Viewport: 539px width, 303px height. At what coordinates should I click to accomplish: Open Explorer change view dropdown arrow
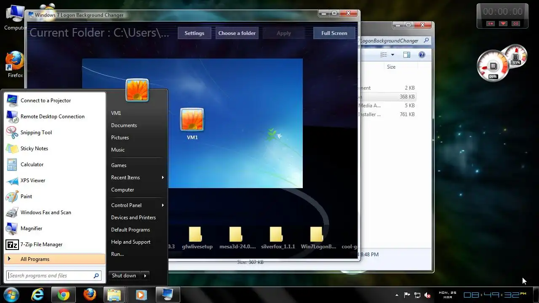pyautogui.click(x=392, y=55)
